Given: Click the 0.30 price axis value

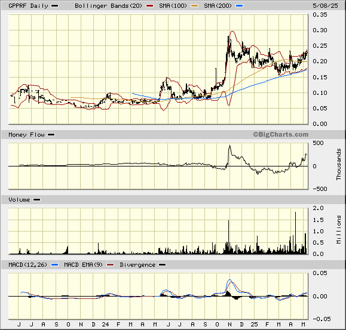Looking at the screenshot, I should click(x=320, y=30).
